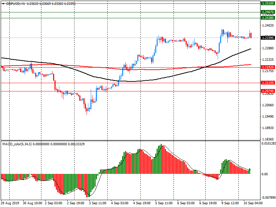Image resolution: width=276 pixels, height=207 pixels.
Task: Click the GBPUSD,H1 symbol title text
Action: (16, 3)
